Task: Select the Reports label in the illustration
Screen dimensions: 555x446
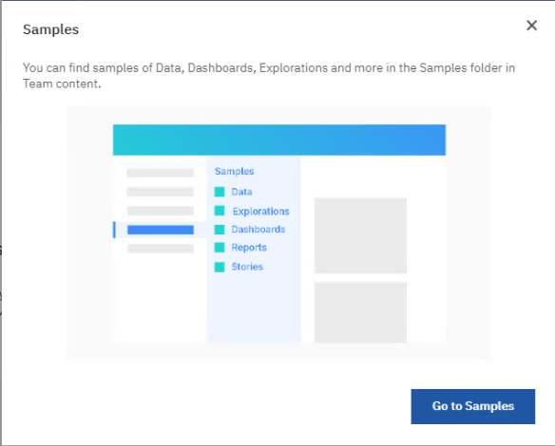Action: pyautogui.click(x=249, y=248)
